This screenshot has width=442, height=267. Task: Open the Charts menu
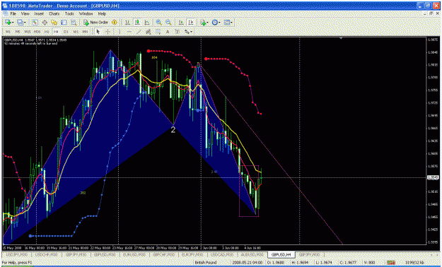(54, 13)
